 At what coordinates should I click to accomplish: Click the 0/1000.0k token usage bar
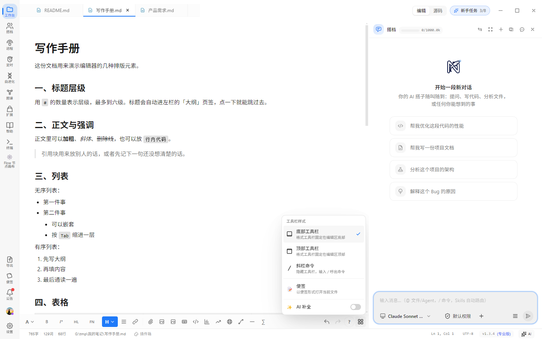tap(420, 30)
